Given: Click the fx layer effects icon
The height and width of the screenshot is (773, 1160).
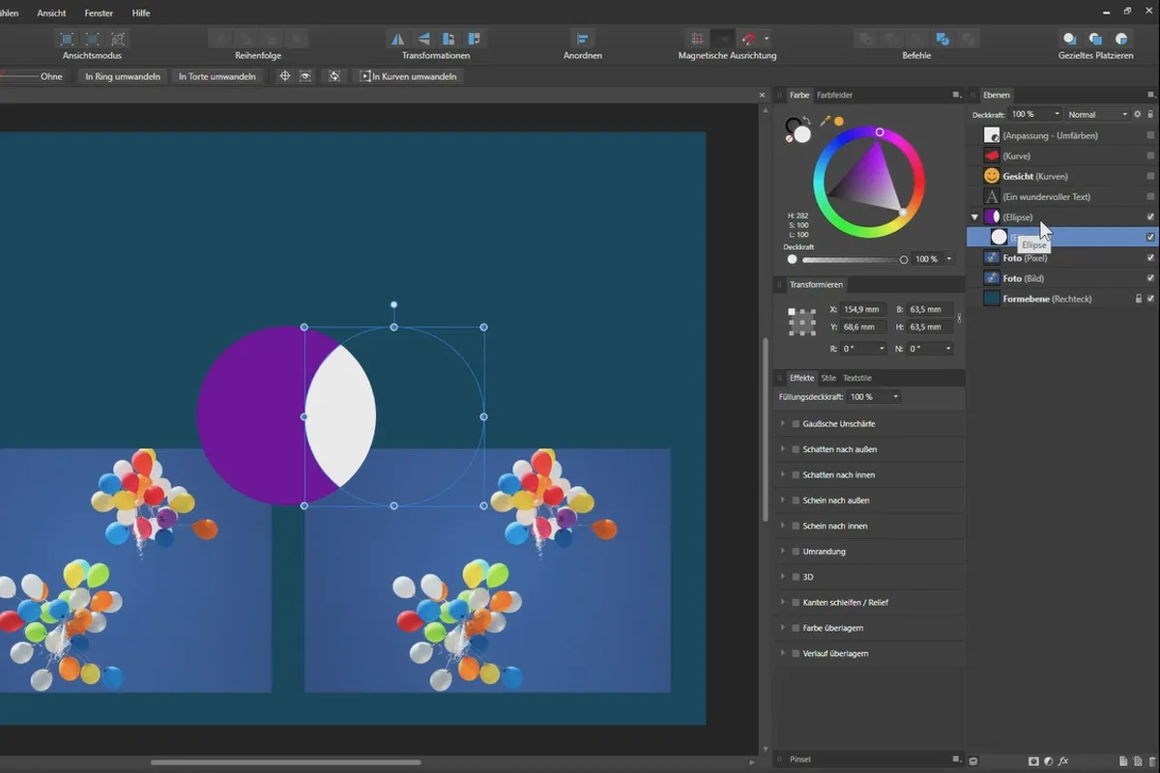Looking at the screenshot, I should tap(1063, 761).
